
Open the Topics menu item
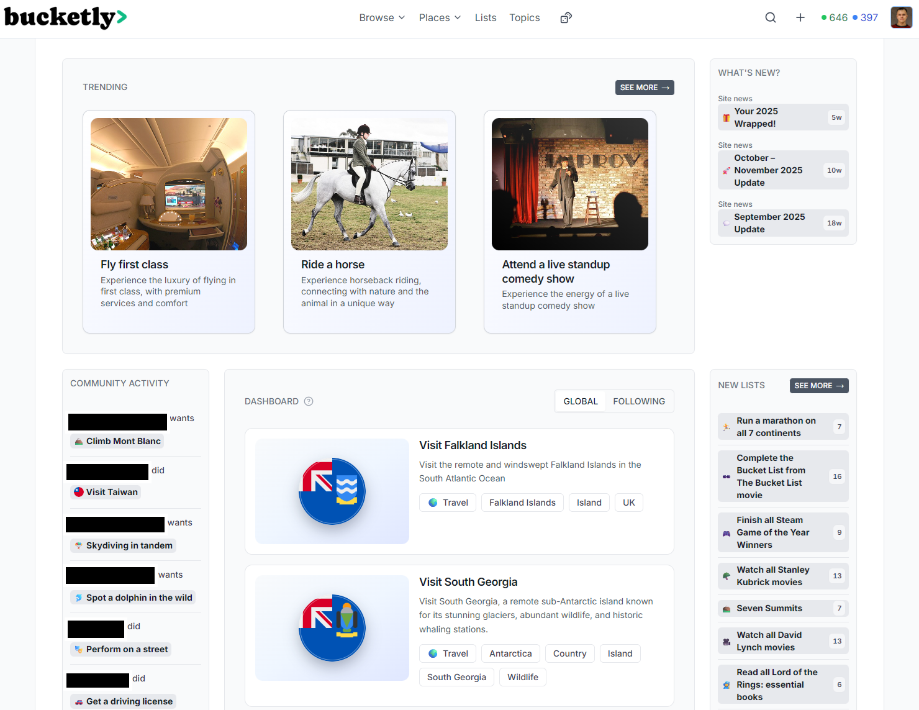click(x=525, y=17)
